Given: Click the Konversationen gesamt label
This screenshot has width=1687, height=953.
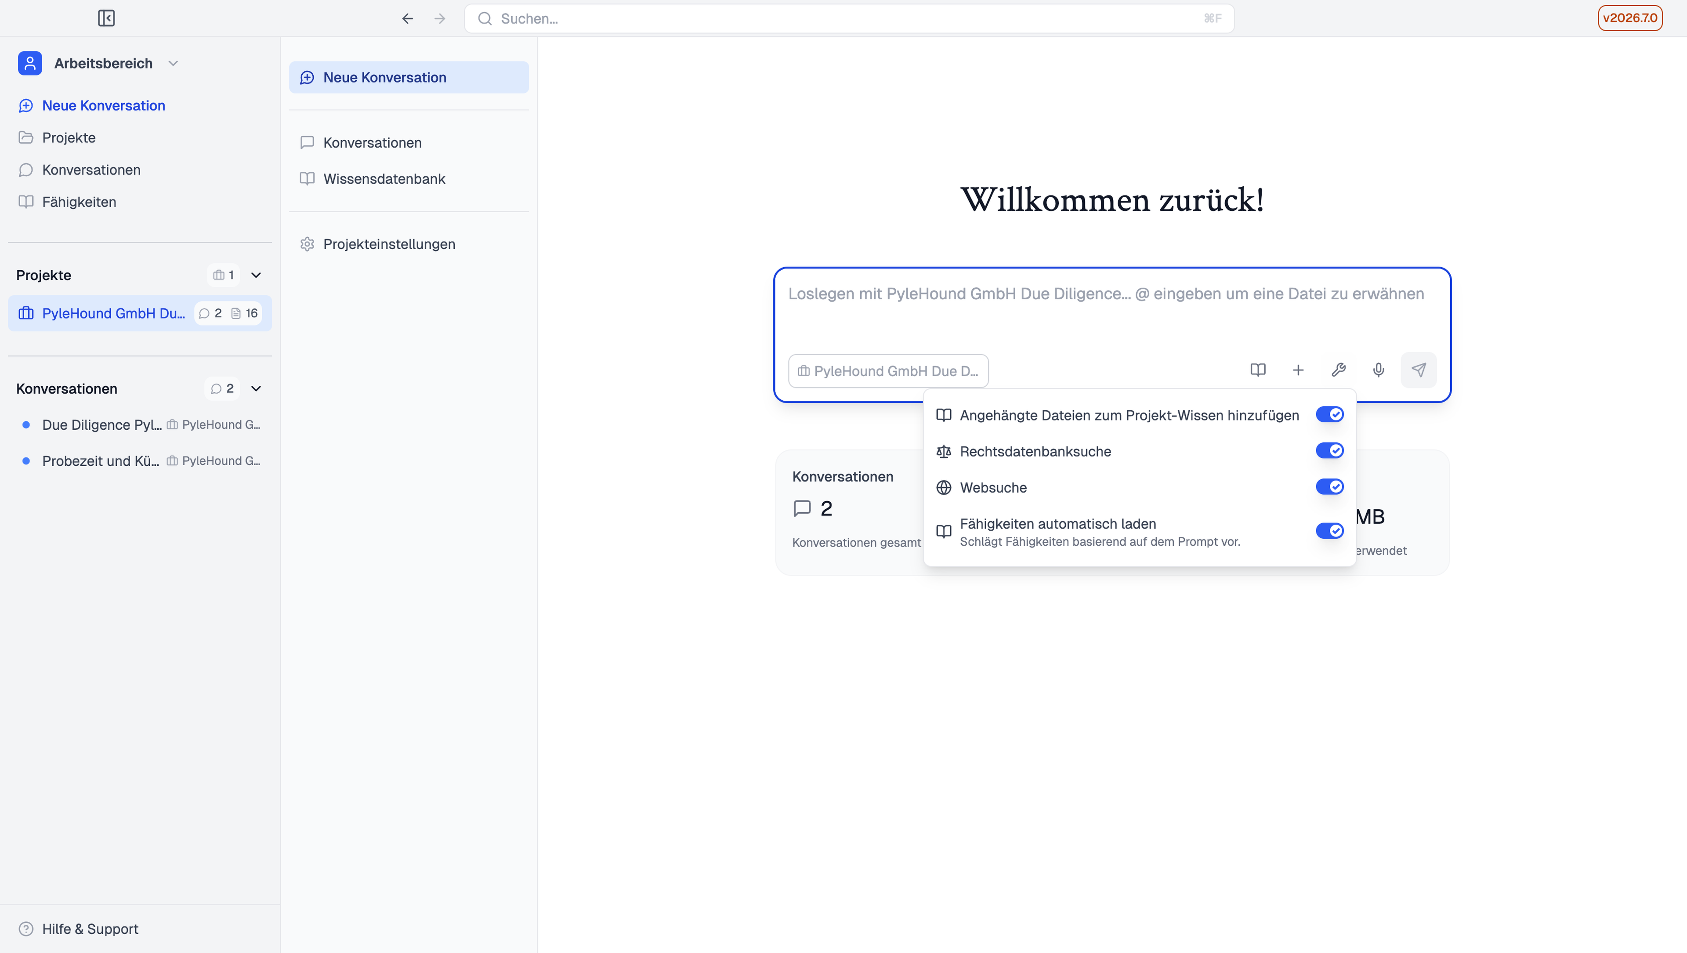Looking at the screenshot, I should pos(857,542).
